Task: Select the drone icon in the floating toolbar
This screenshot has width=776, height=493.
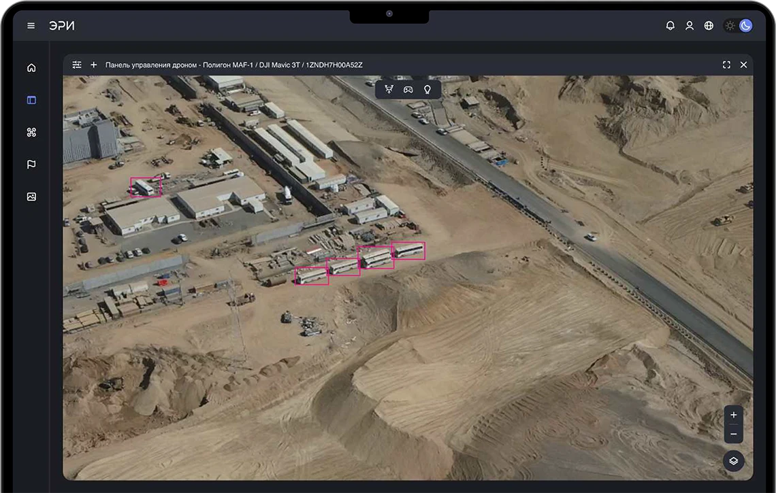Action: point(389,90)
